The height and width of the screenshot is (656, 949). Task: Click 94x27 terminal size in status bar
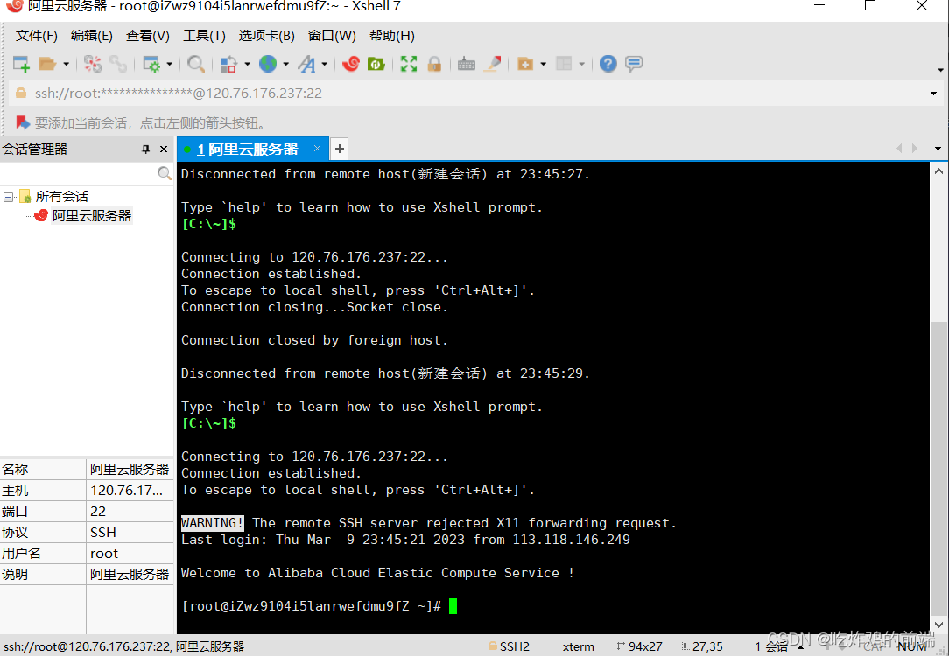point(645,646)
